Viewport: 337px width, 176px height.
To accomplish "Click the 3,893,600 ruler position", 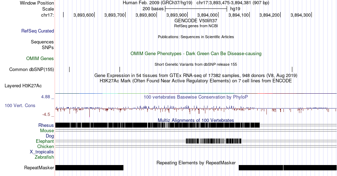I will [x=84, y=15].
